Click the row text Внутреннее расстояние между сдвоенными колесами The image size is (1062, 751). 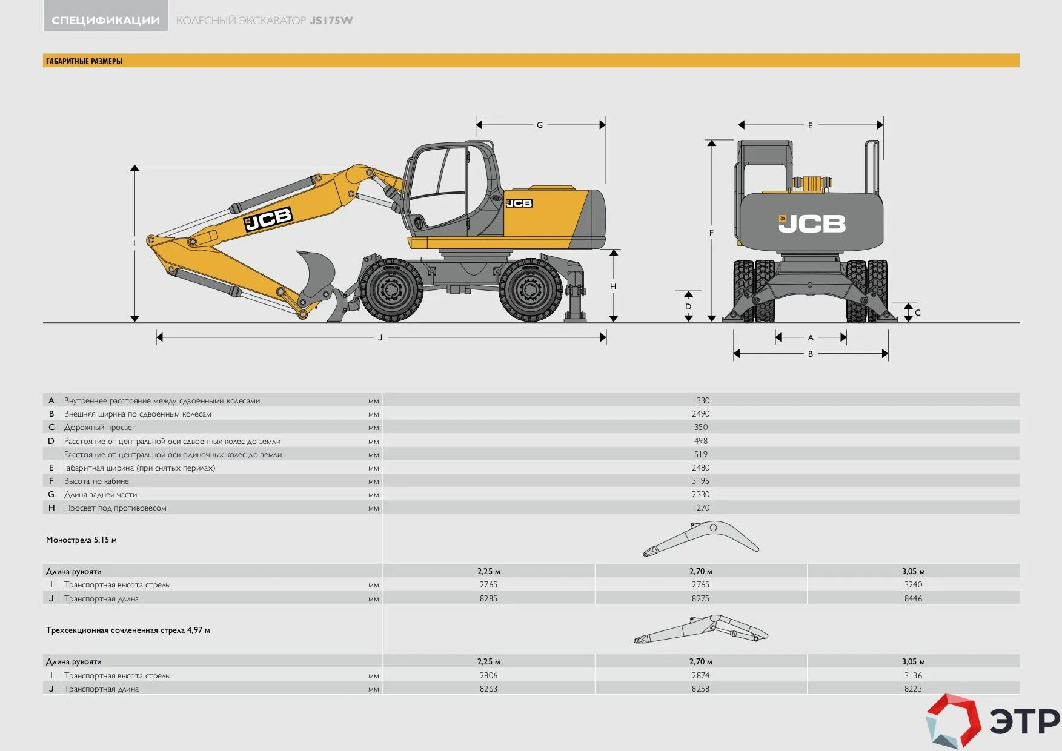162,400
